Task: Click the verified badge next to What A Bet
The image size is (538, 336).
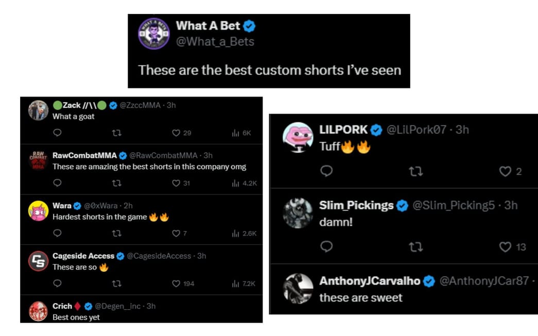Action: [x=250, y=25]
